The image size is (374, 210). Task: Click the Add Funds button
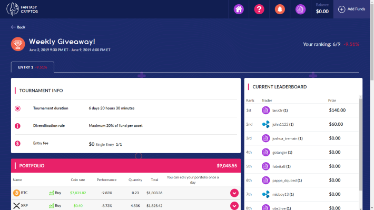click(x=351, y=9)
